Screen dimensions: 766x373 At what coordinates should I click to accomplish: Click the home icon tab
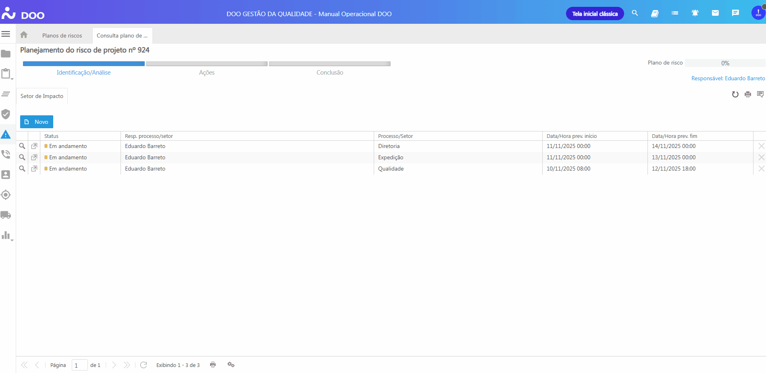pyautogui.click(x=24, y=35)
